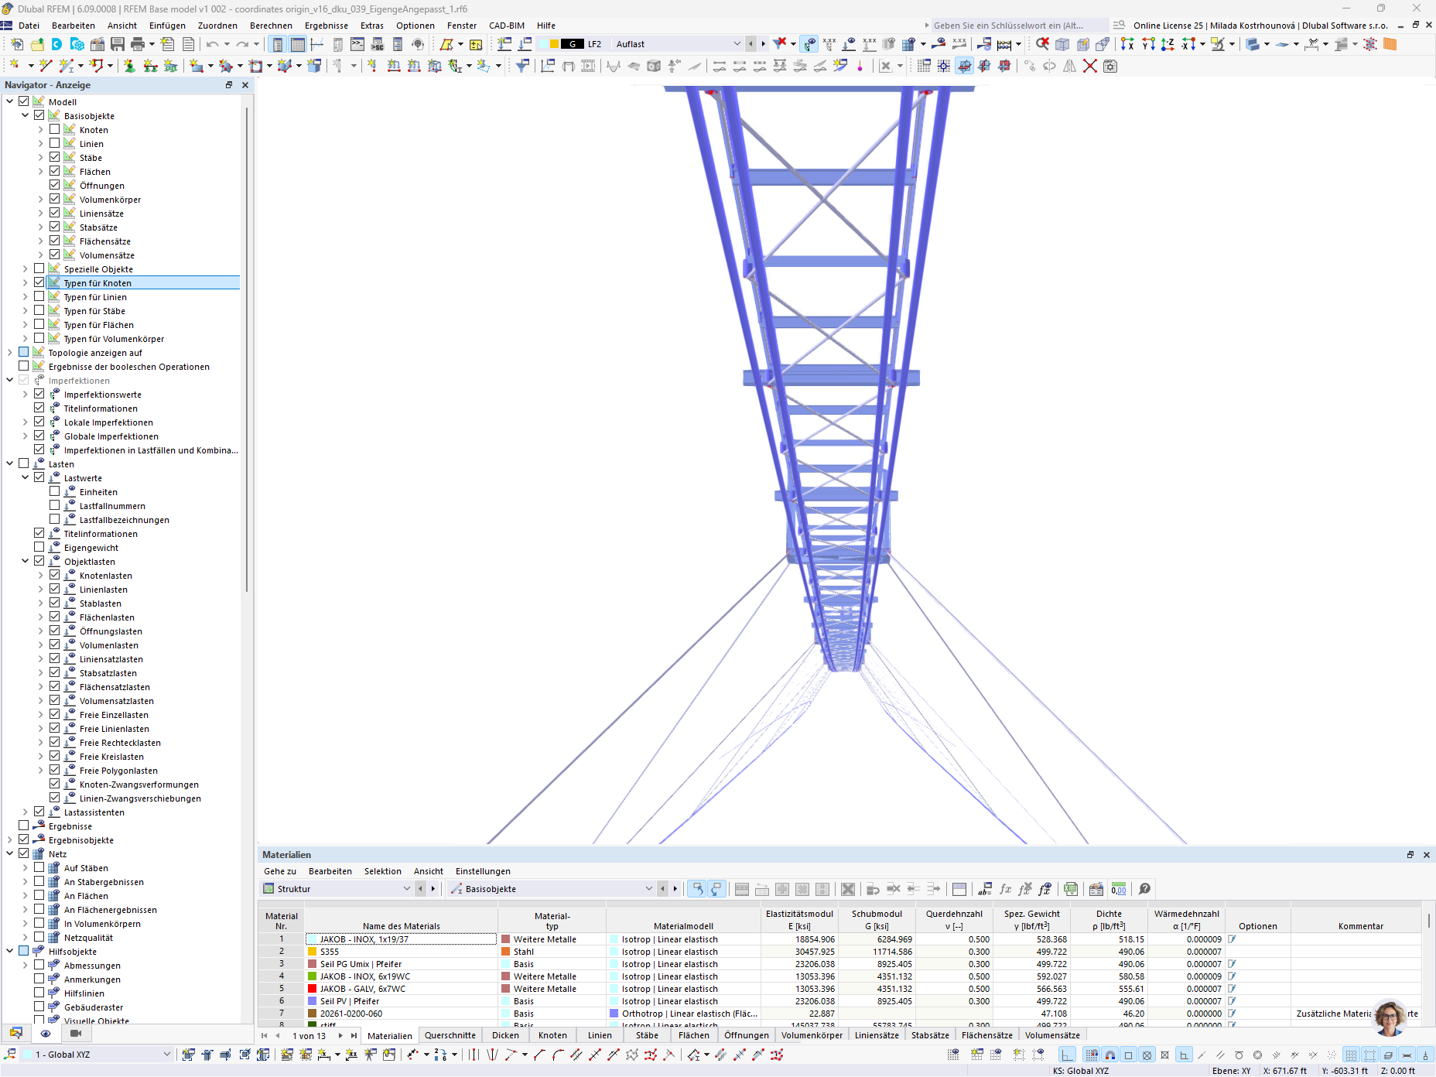The height and width of the screenshot is (1077, 1436).
Task: Uncheck the Eigengewicht checkbox
Action: (39, 547)
